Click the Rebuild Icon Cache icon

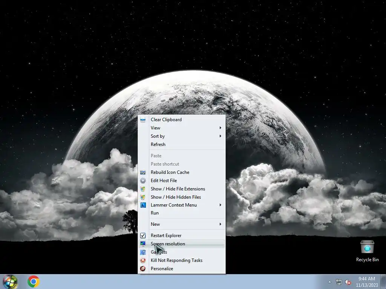143,172
